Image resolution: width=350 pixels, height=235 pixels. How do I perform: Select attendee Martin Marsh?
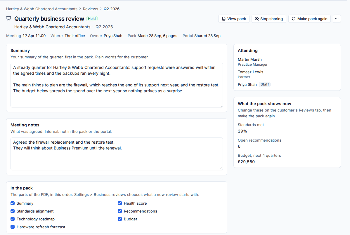click(249, 59)
